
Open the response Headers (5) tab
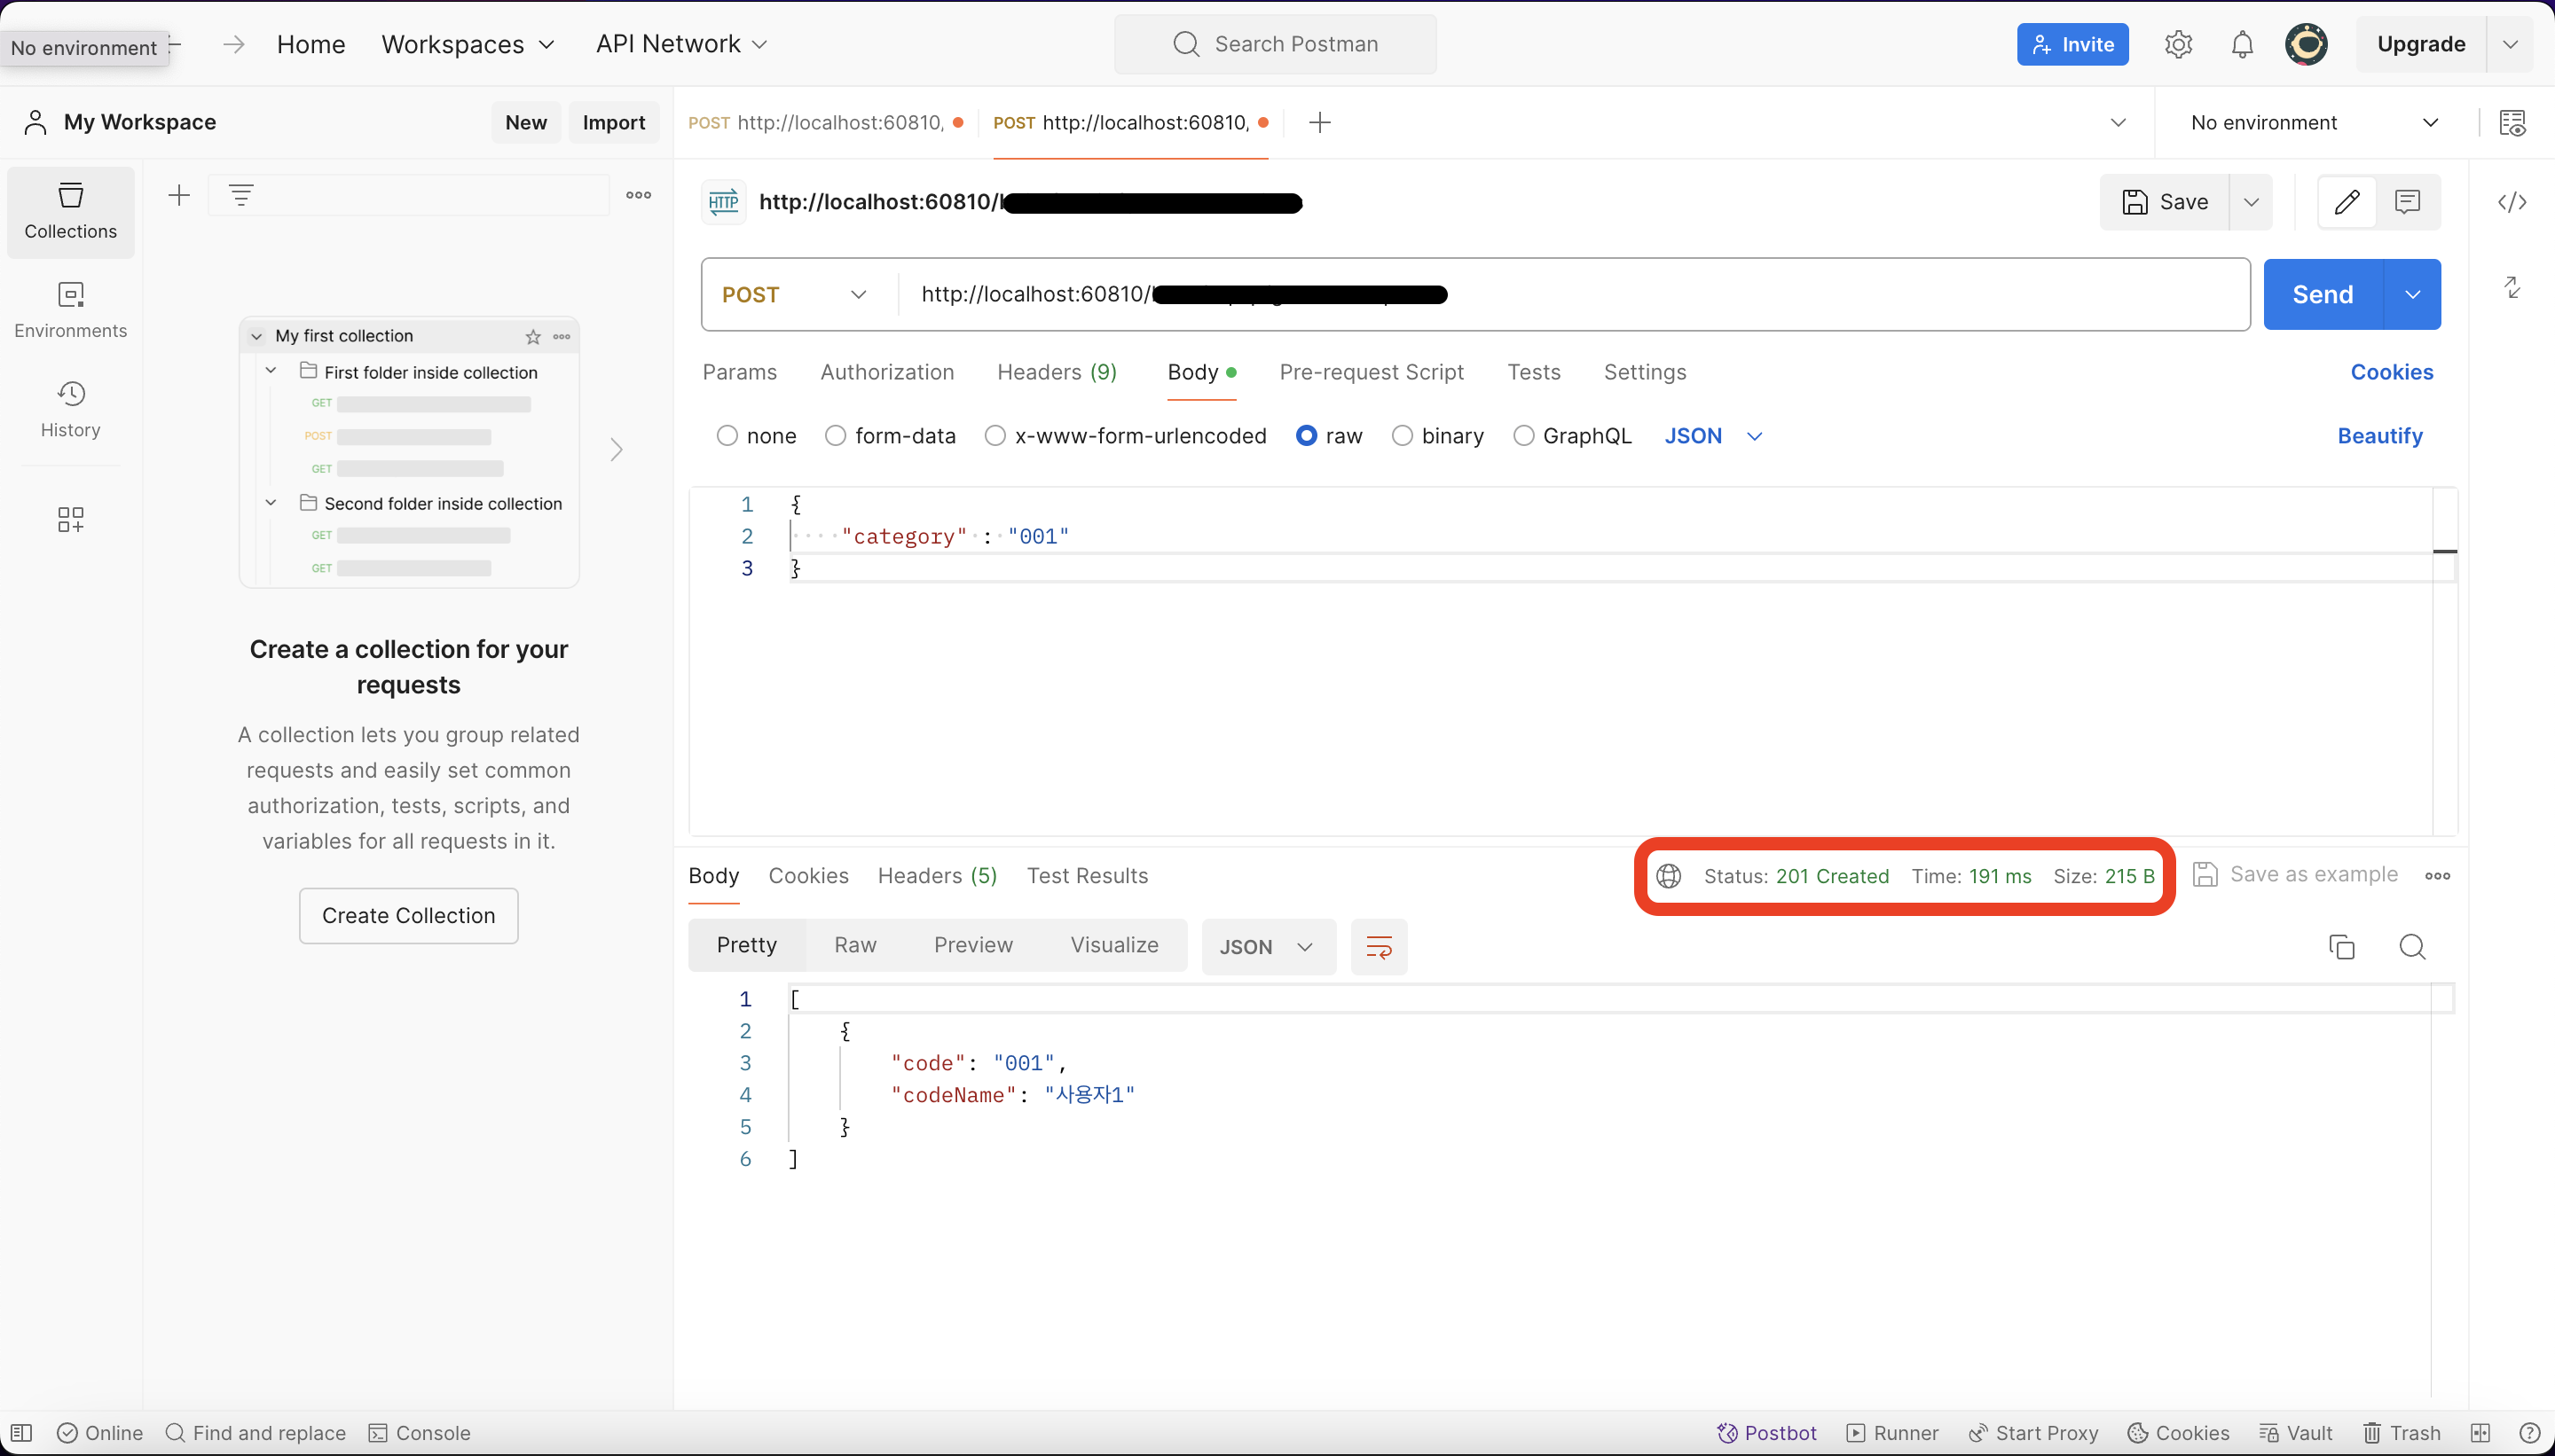point(936,876)
